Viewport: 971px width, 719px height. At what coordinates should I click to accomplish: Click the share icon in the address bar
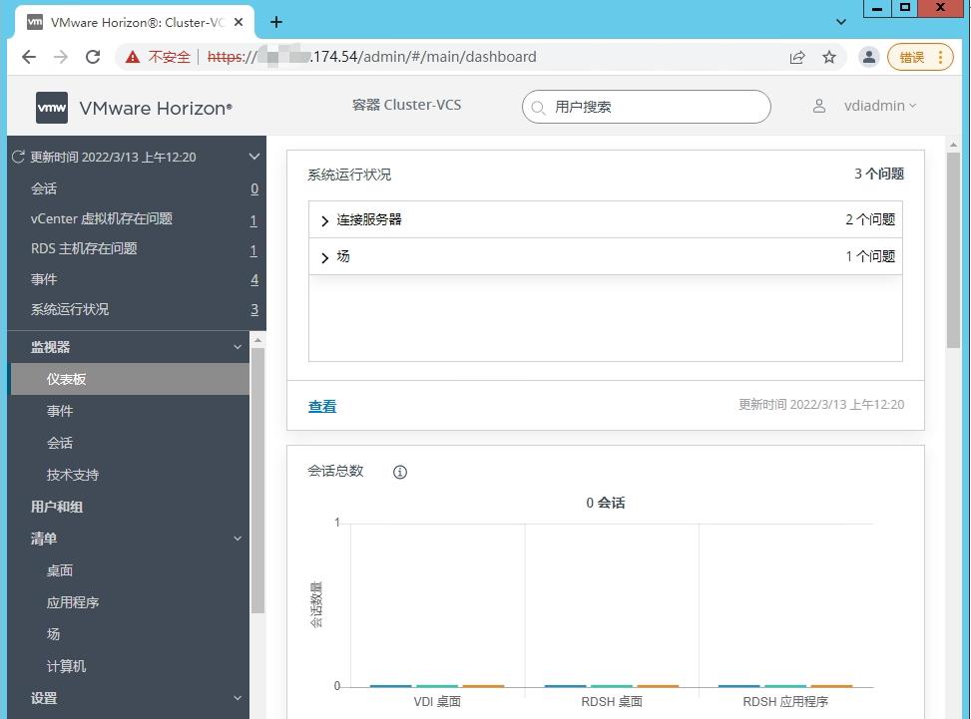click(x=797, y=57)
